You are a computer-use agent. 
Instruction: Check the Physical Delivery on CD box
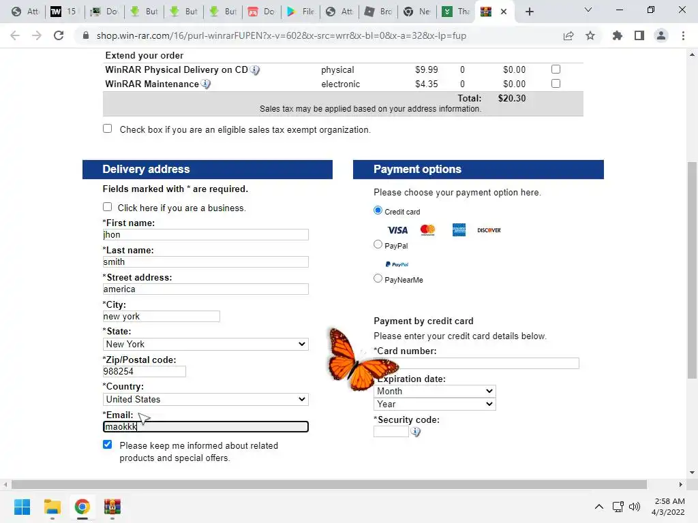556,69
